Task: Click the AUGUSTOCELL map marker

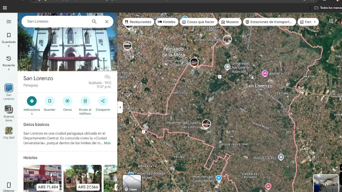Action: point(281,157)
